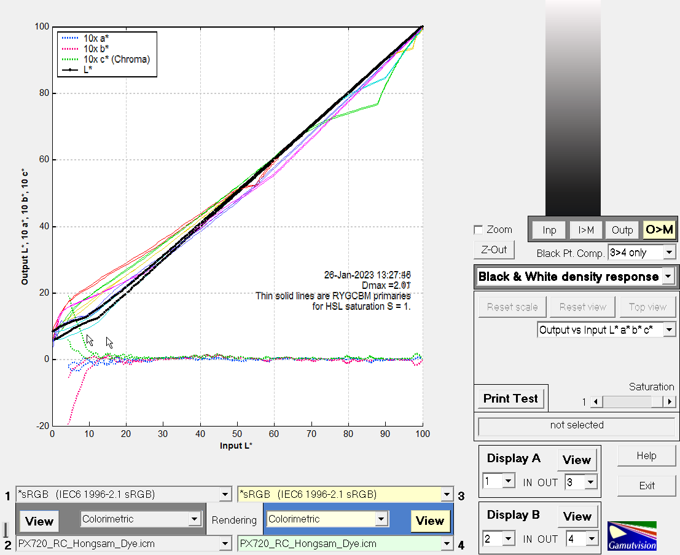Select the Inp display mode
Viewport: 680px width, 555px height.
(549, 230)
